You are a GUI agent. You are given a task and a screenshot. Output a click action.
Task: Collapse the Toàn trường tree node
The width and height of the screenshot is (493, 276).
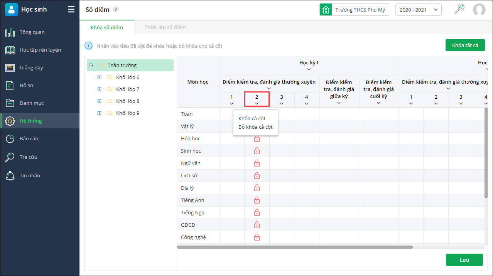coord(91,66)
